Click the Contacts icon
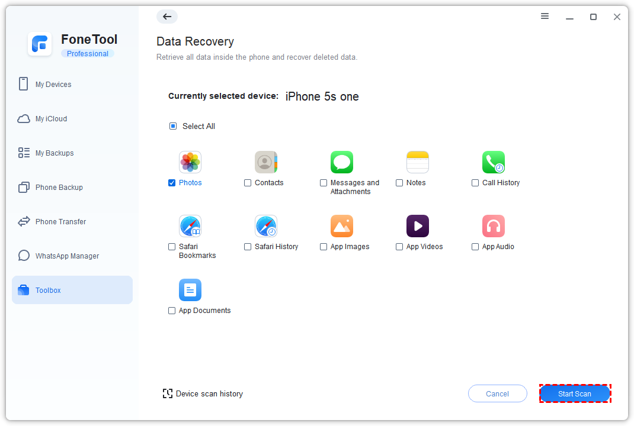This screenshot has height=426, width=634. point(265,162)
